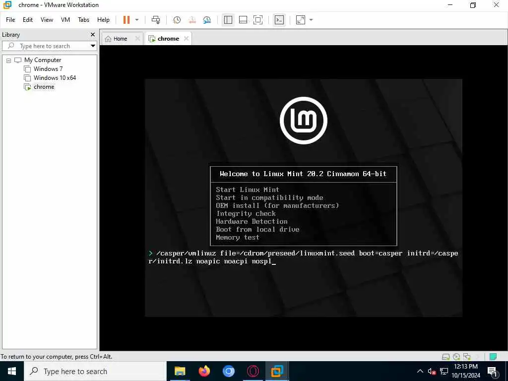Screen dimensions: 508x381
Task: Open the power options dropdown arrow beside pause
Action: click(137, 20)
